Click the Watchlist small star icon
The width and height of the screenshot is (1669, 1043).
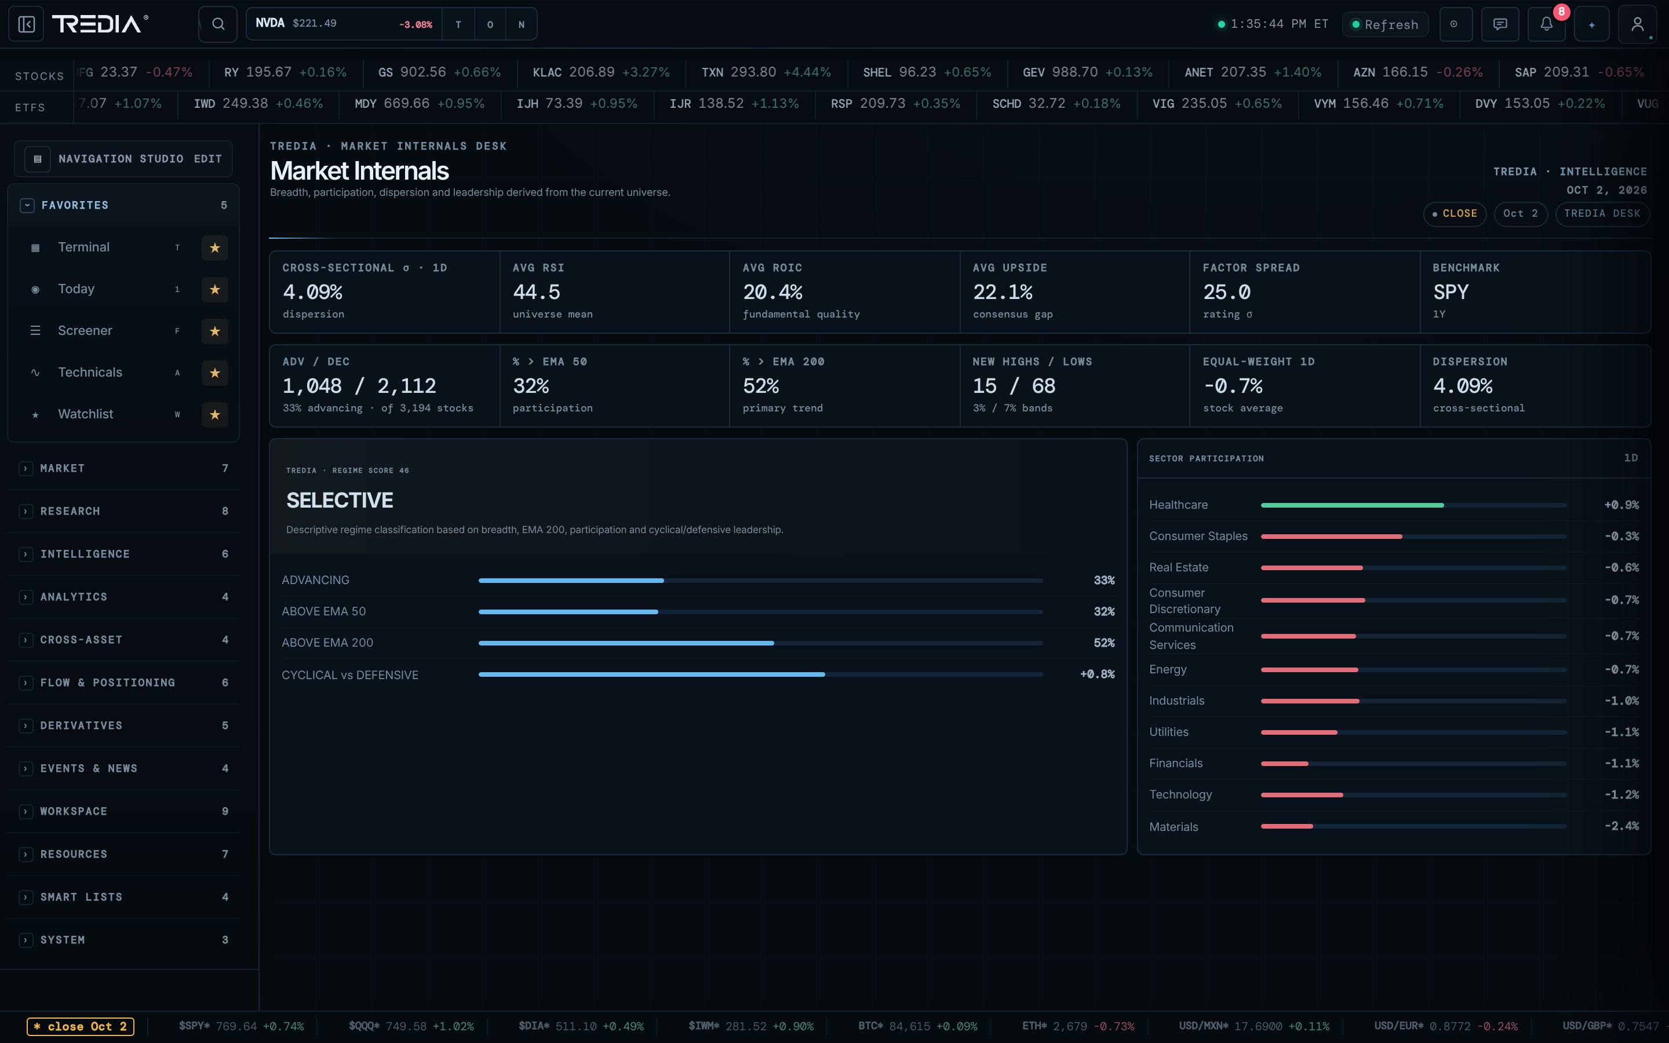35,414
